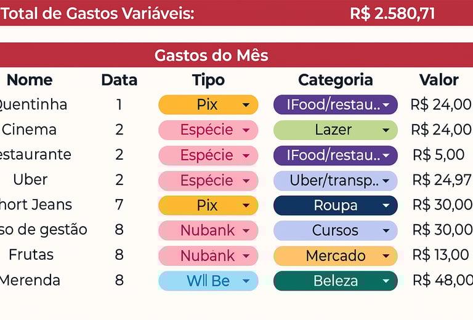Click the Data column header
This screenshot has height=320, width=473.
119,80
